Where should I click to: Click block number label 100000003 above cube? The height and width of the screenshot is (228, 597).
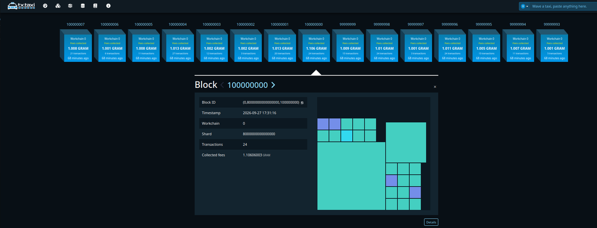tap(211, 24)
